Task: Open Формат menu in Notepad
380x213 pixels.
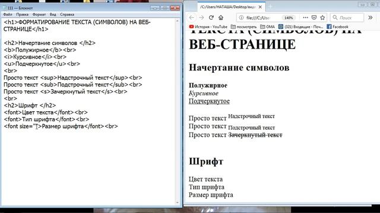Action: coord(39,14)
